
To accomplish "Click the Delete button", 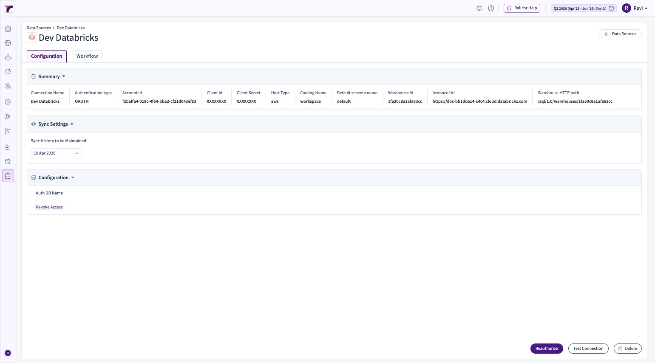I will (x=627, y=349).
